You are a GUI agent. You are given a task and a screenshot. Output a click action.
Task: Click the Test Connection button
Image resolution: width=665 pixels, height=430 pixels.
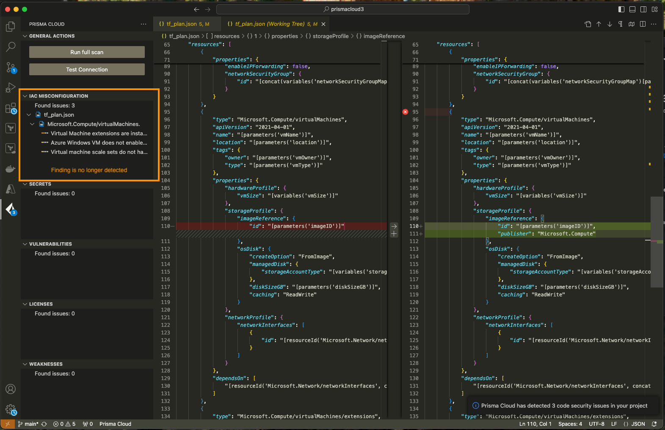(x=87, y=69)
